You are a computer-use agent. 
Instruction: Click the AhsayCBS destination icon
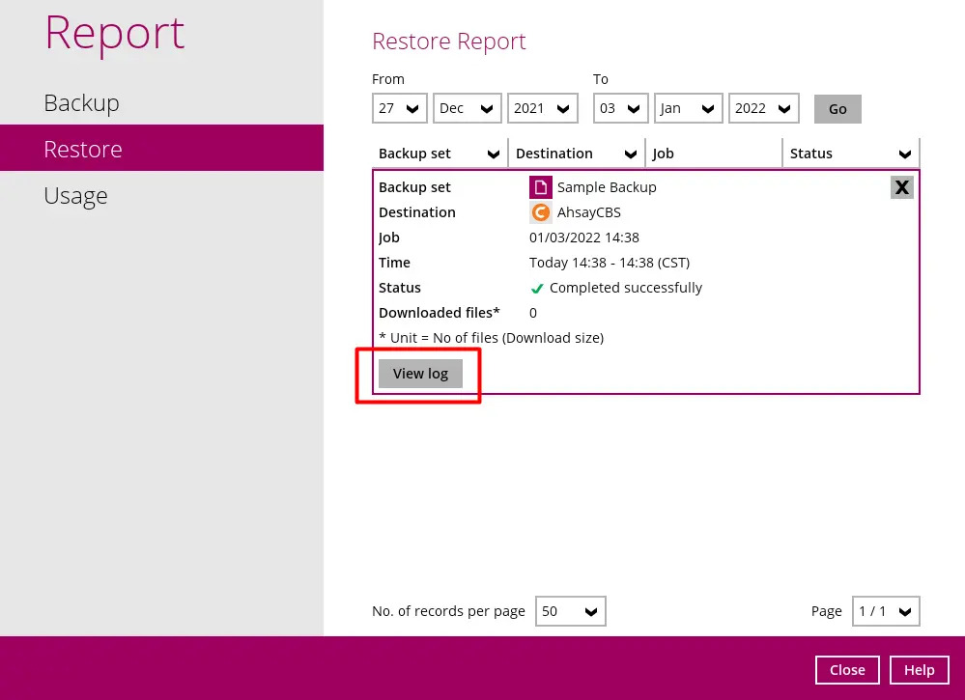[x=541, y=212]
